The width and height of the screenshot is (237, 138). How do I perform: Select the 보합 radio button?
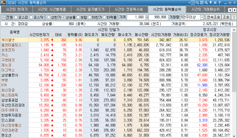pos(78,17)
